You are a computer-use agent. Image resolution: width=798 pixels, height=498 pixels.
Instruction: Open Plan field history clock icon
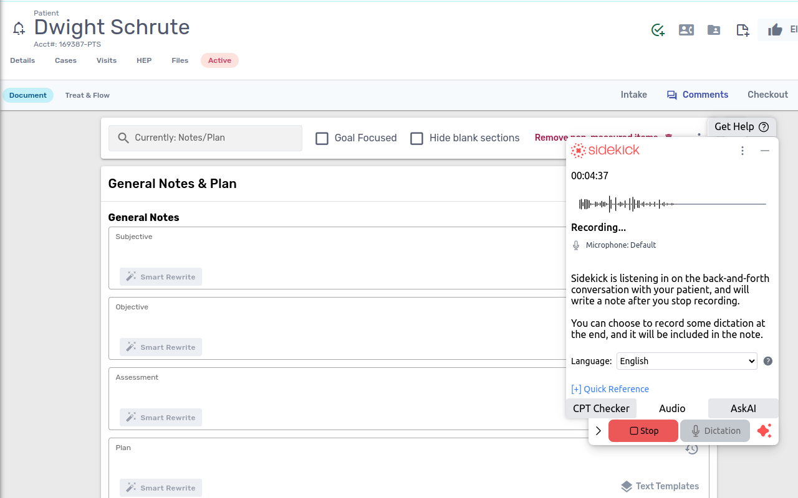point(691,449)
